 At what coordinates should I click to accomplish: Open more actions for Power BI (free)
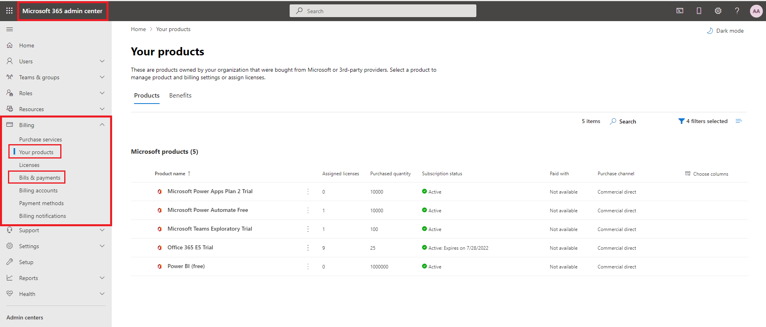308,266
